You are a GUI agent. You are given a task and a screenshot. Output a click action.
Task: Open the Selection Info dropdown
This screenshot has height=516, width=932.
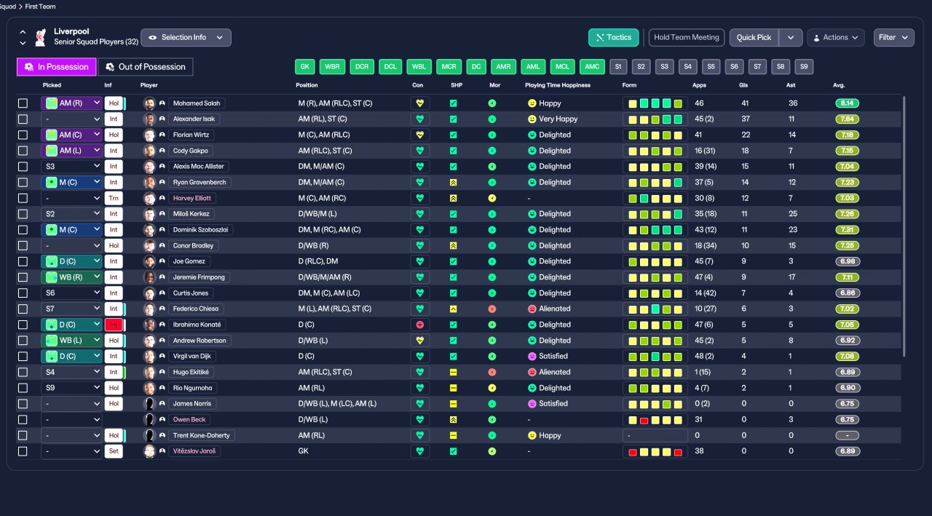coord(186,37)
